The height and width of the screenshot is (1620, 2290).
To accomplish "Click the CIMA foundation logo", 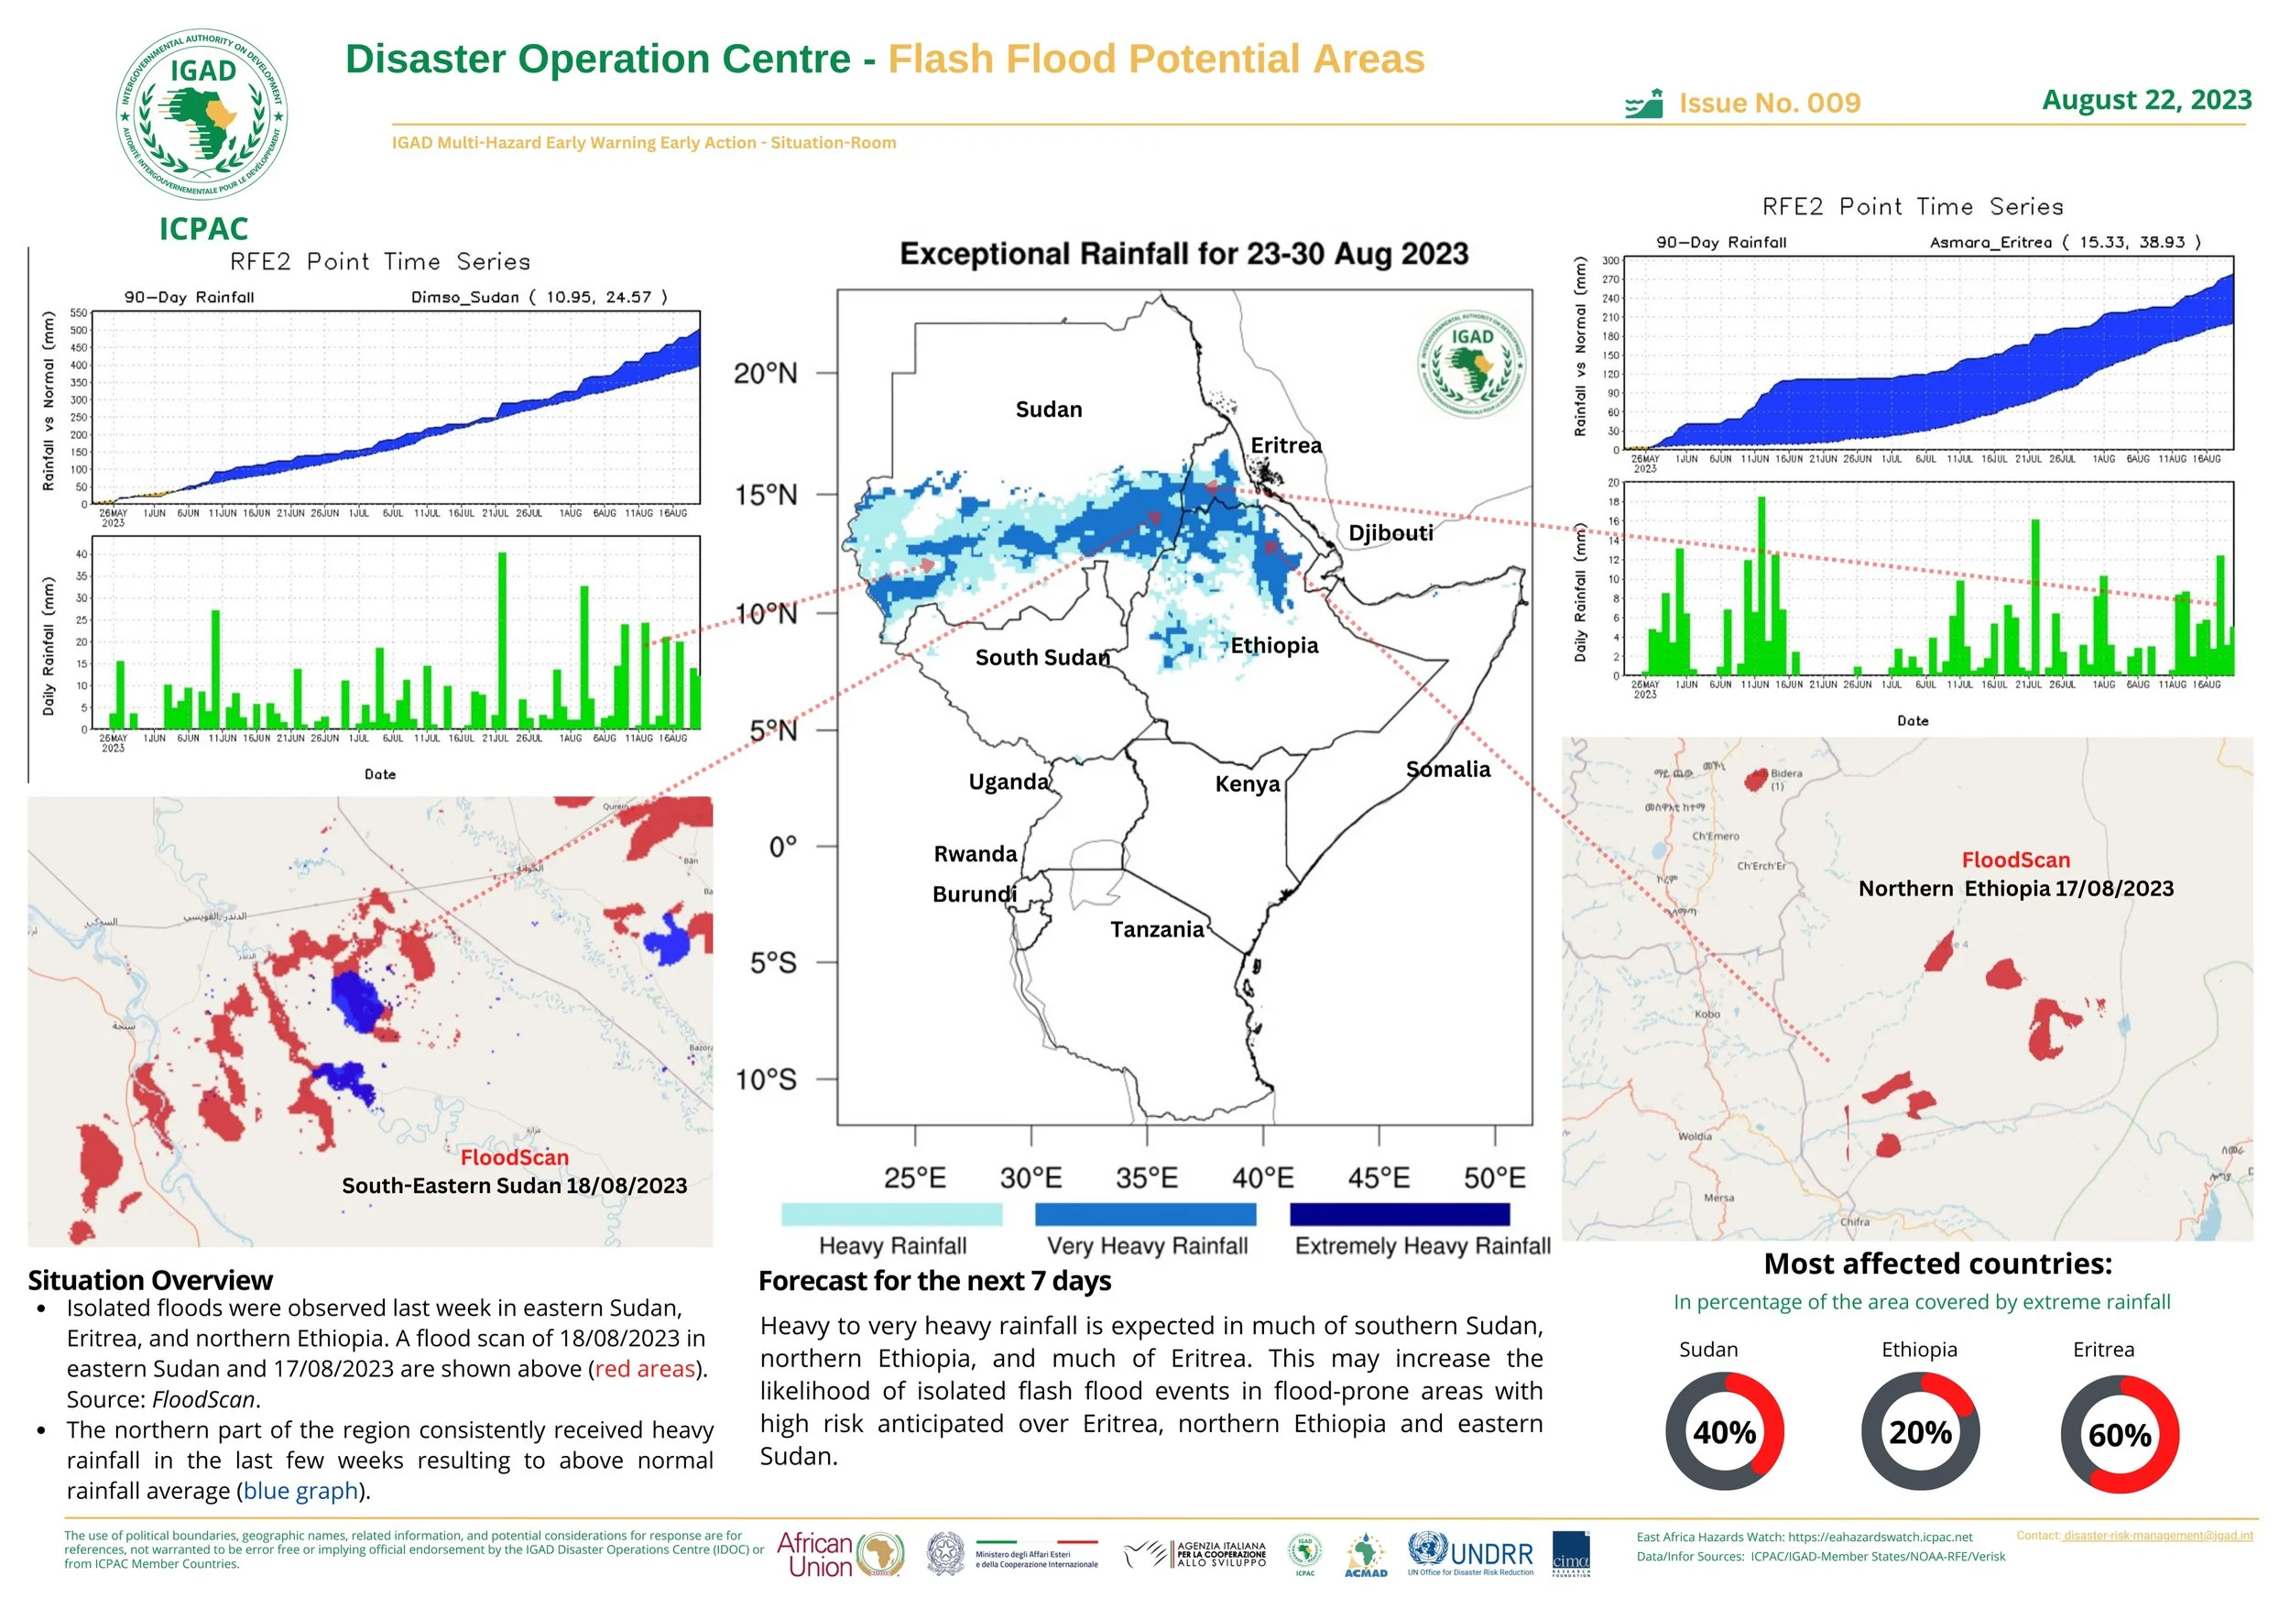I will point(1570,1554).
